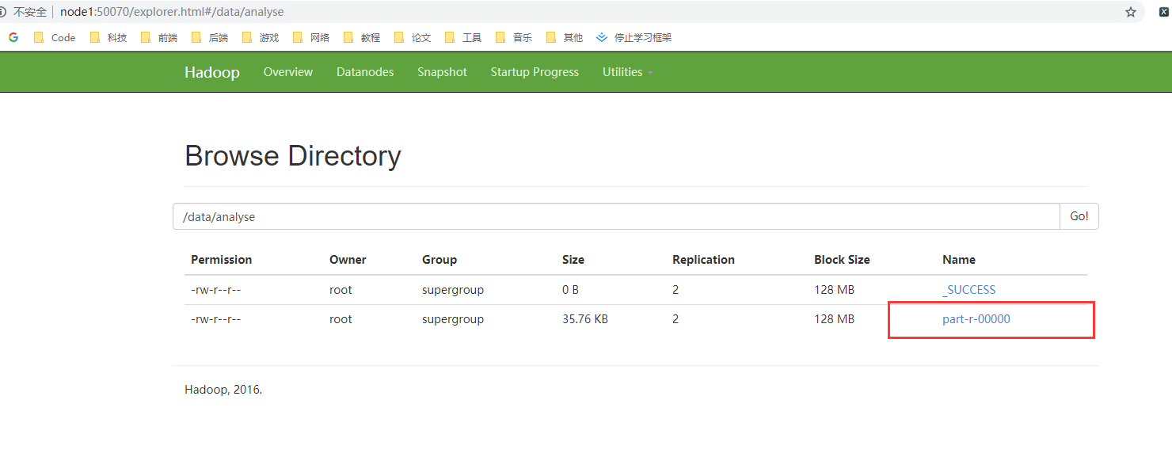Click the Size column header
Viewport: 1172px width, 461px height.
tap(573, 260)
